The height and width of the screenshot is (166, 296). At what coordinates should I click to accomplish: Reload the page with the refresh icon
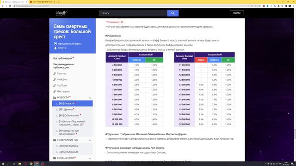tap(10, 6)
